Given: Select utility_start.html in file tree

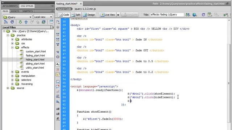Looking at the screenshot, I should coord(35,68).
